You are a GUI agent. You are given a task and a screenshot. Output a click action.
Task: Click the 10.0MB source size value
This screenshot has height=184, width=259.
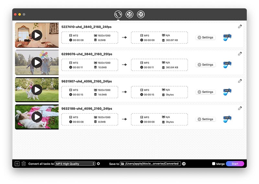point(102,67)
